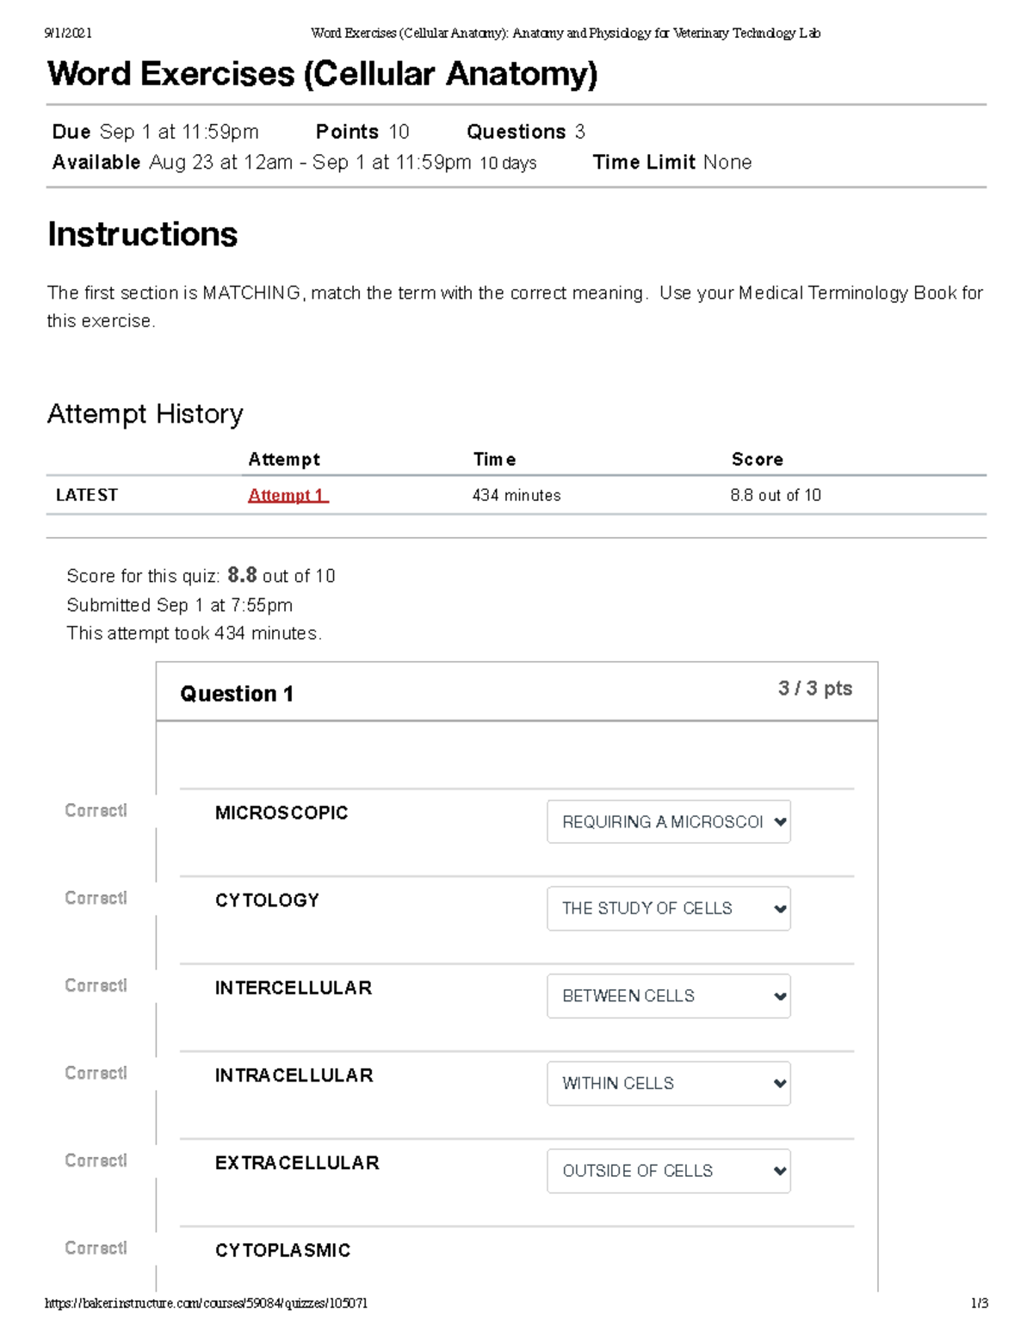Expand the INTERCELLULAR answer dropdown
The image size is (1033, 1337).
668,996
